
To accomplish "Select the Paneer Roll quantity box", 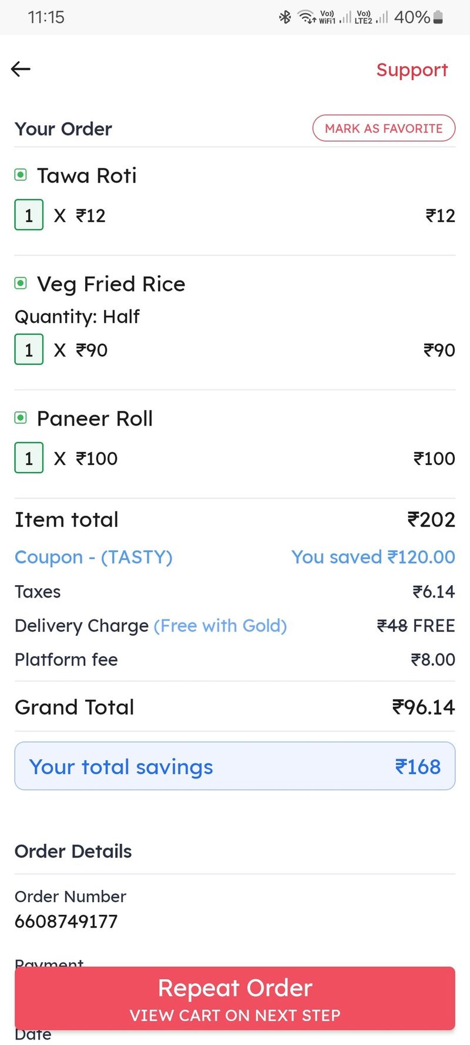I will coord(29,458).
